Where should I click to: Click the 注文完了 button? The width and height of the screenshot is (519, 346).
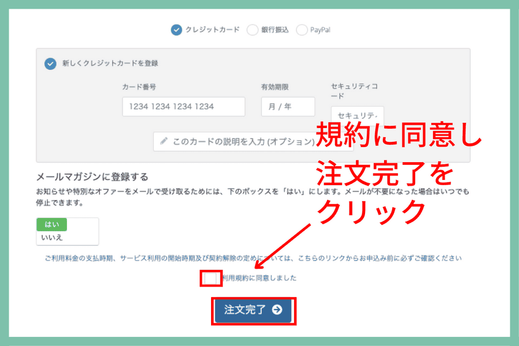tap(253, 310)
